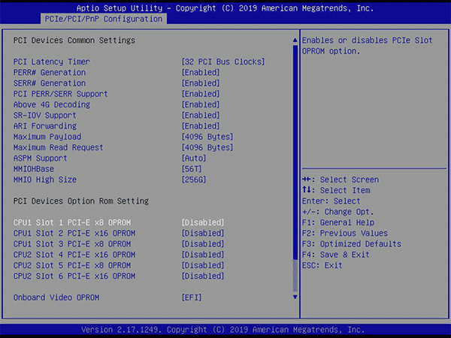Open PCI Latency Timer value options
Image resolution: width=451 pixels, height=338 pixels.
point(223,62)
